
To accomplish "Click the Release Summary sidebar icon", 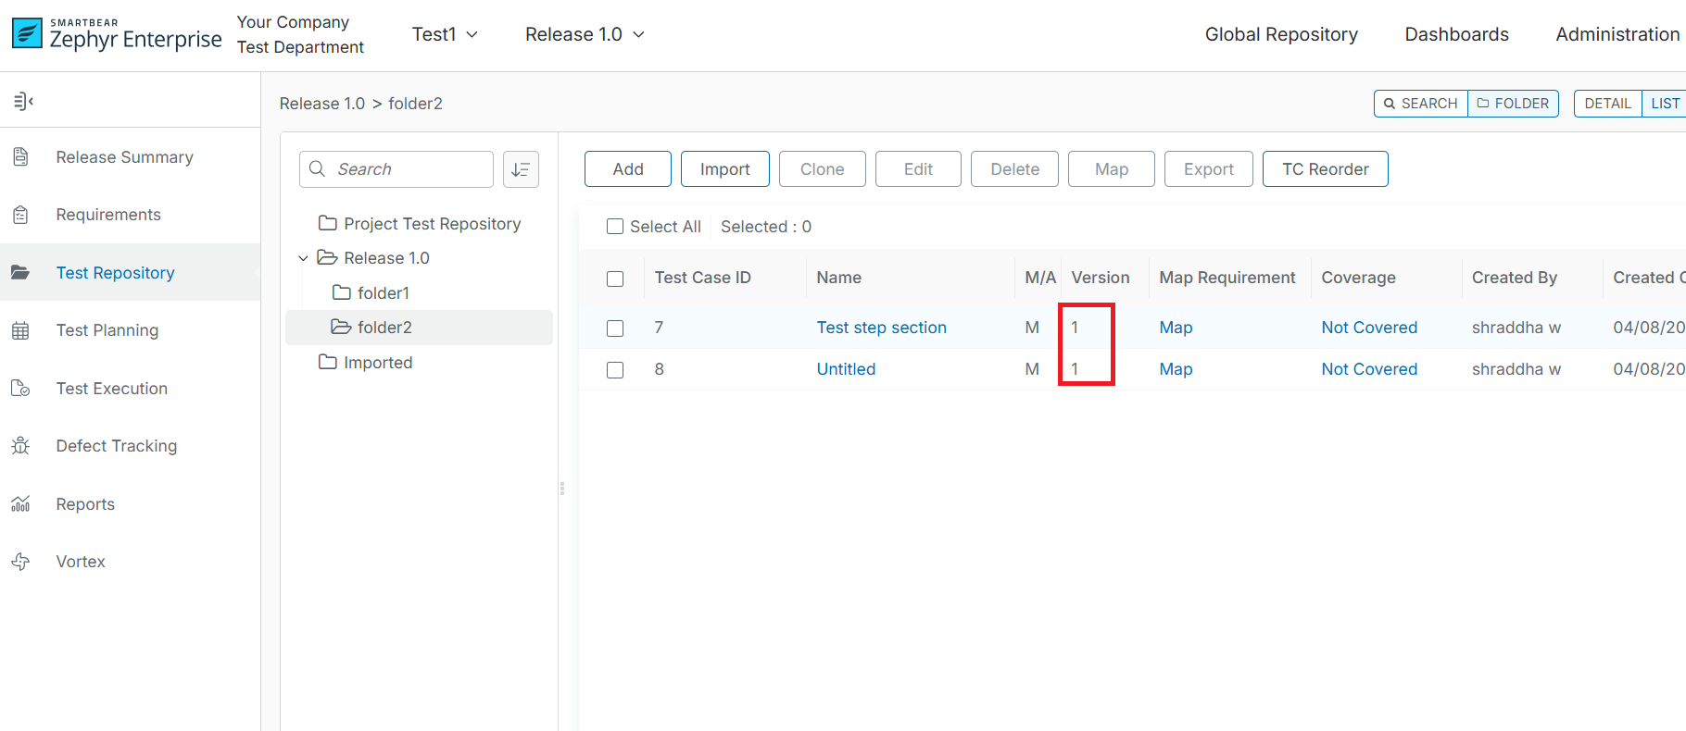I will pyautogui.click(x=20, y=157).
